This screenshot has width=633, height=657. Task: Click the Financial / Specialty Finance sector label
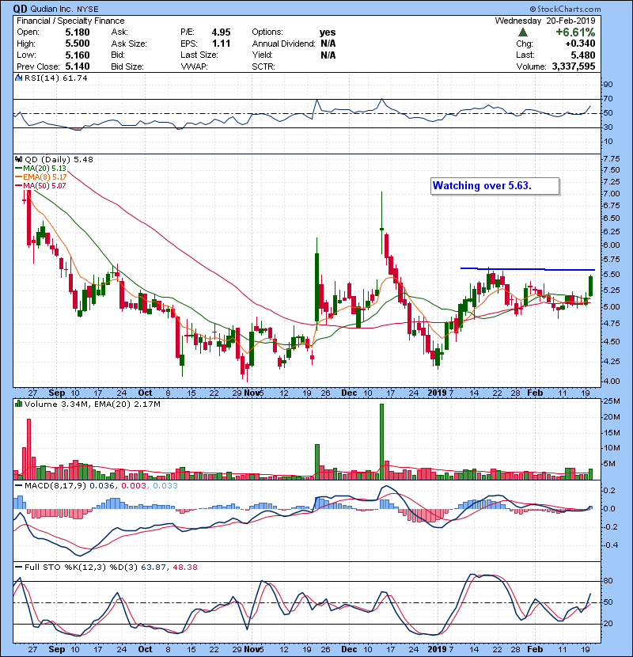[70, 21]
